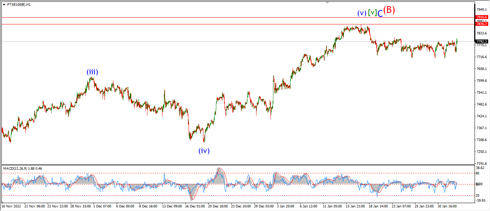Select the green [v] wave label

tap(372, 13)
